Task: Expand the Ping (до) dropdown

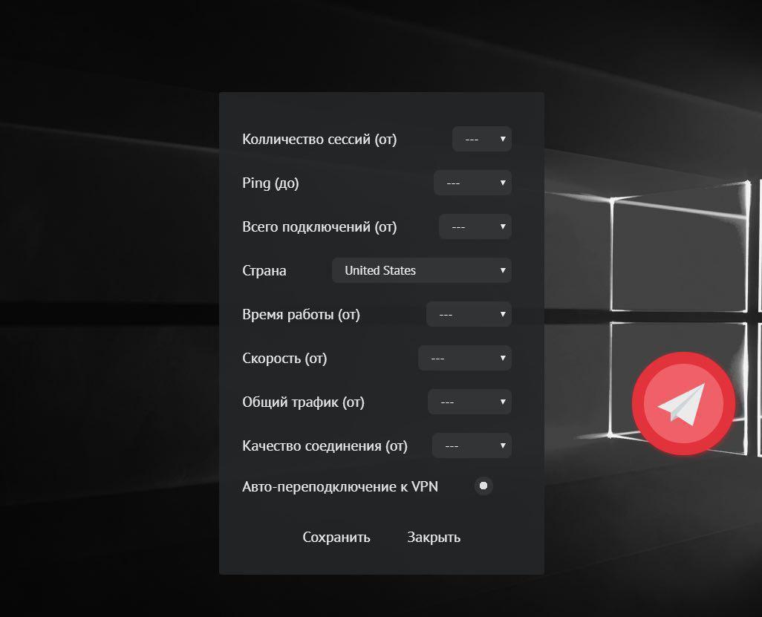Action: tap(472, 183)
